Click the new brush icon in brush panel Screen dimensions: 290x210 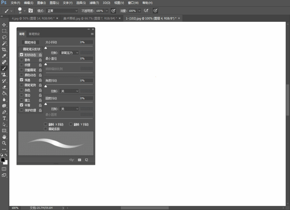tap(86, 160)
